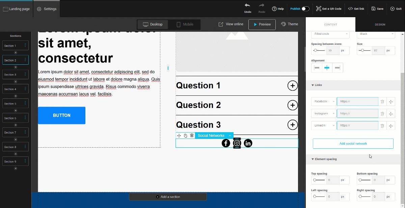
Task: Collapse the Links section
Action: [x=313, y=85]
